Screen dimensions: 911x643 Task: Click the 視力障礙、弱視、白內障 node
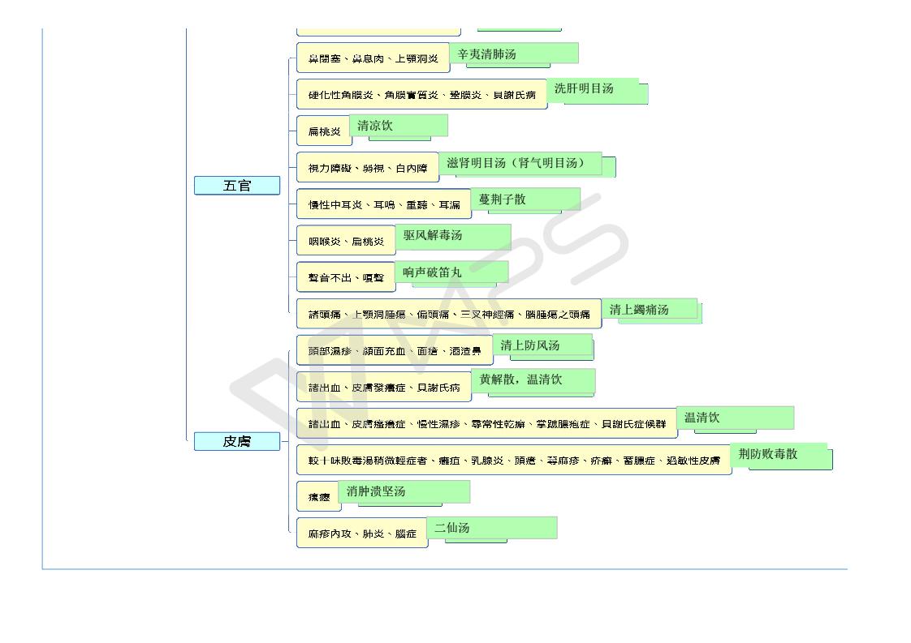pyautogui.click(x=367, y=168)
